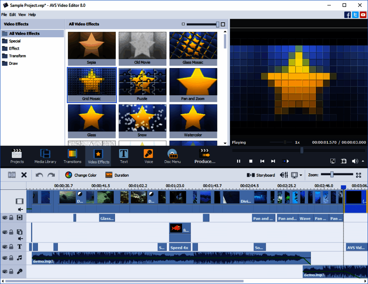Viewport: 368px width, 284px height.
Task: Take a snapshot of the preview frame
Action: pos(344,161)
